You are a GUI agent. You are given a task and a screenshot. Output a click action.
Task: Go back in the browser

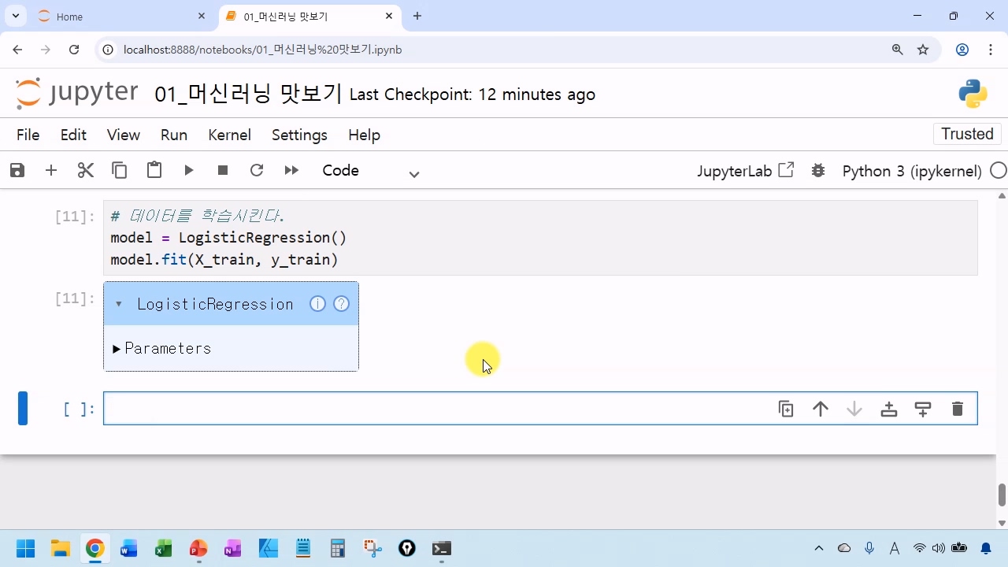click(x=17, y=50)
